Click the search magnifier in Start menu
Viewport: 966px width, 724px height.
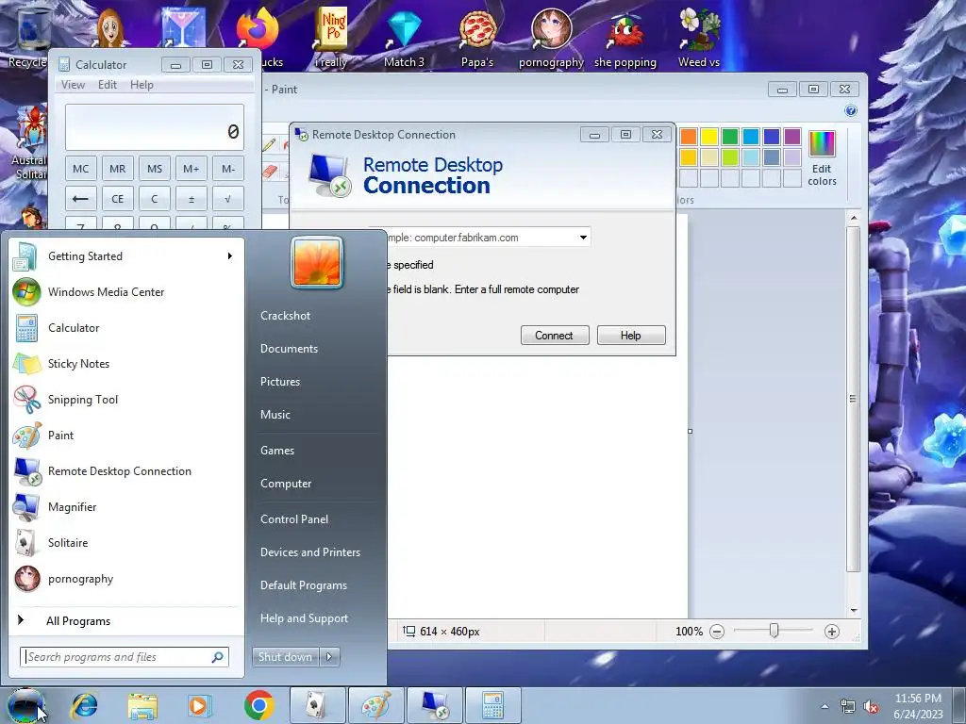coord(217,657)
